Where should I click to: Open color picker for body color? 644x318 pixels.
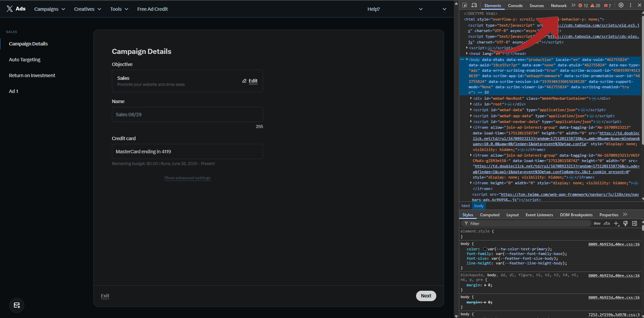[x=485, y=249]
